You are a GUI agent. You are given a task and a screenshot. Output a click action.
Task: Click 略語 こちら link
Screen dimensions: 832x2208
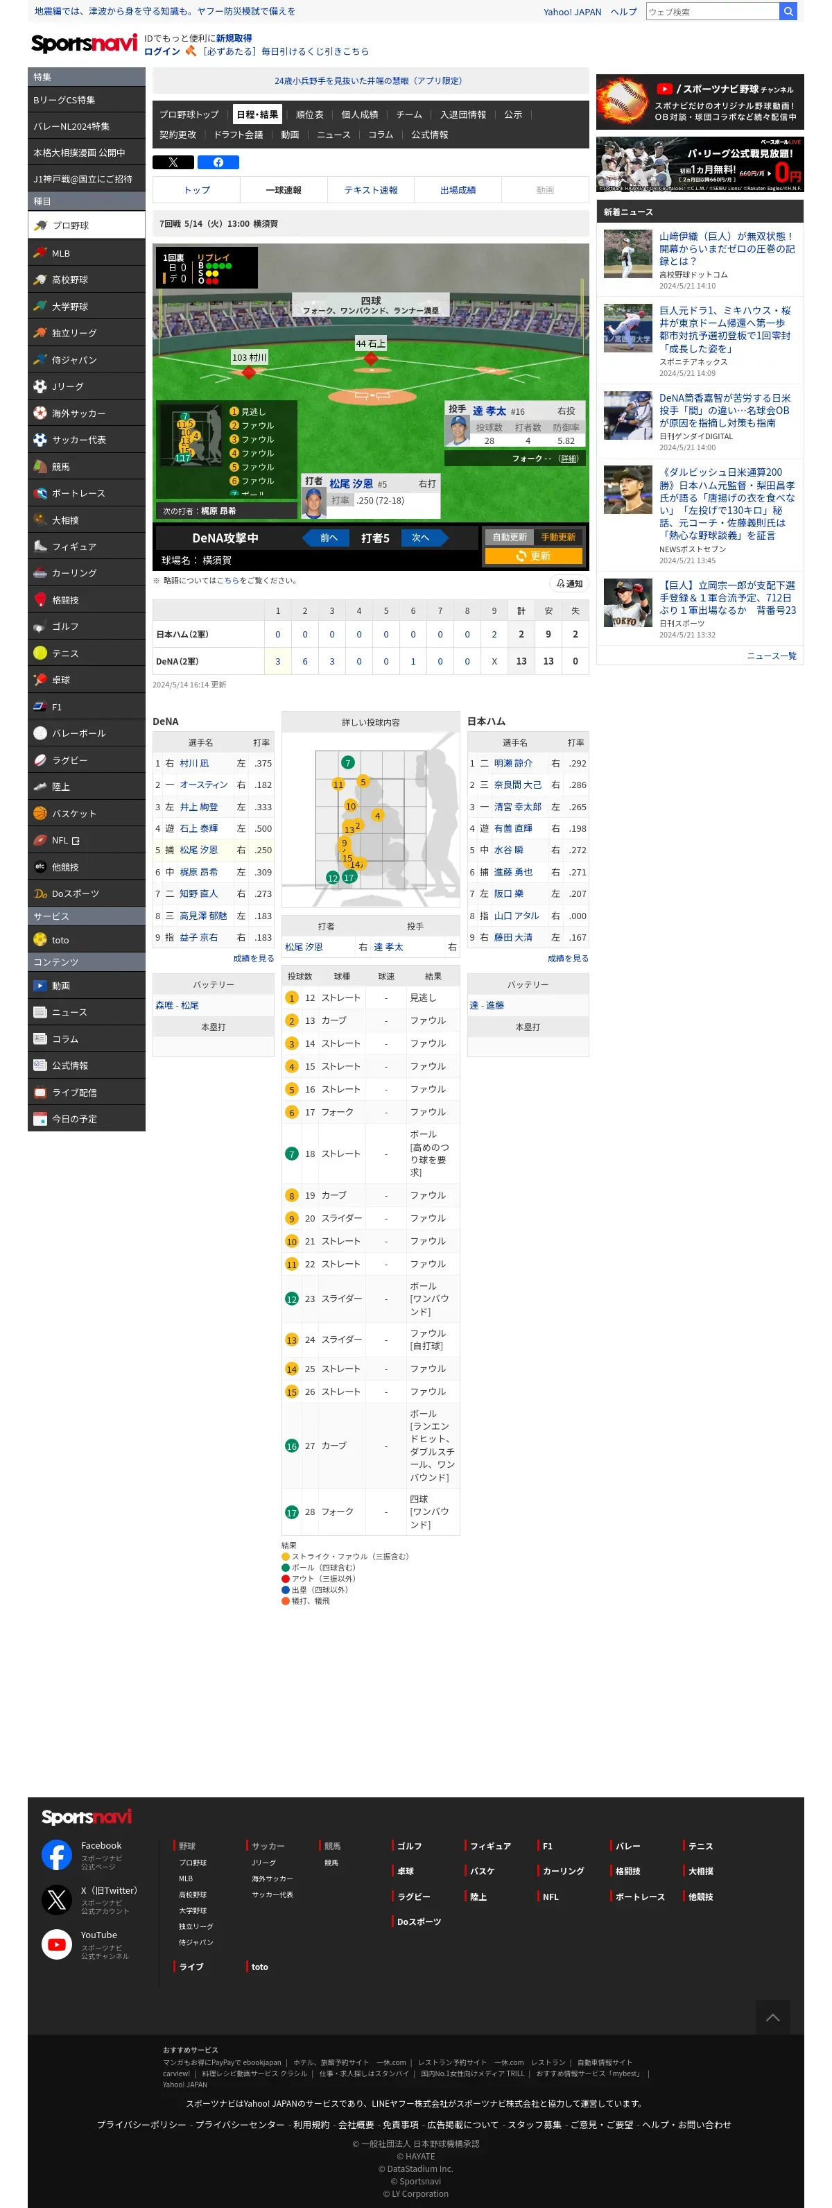click(228, 581)
